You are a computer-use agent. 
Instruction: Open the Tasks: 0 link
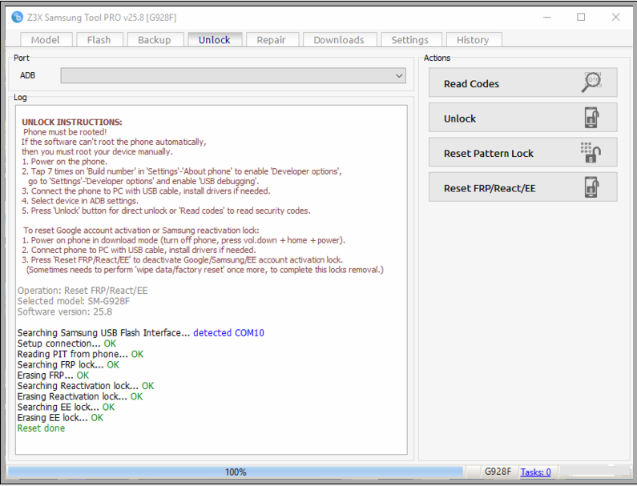click(536, 472)
